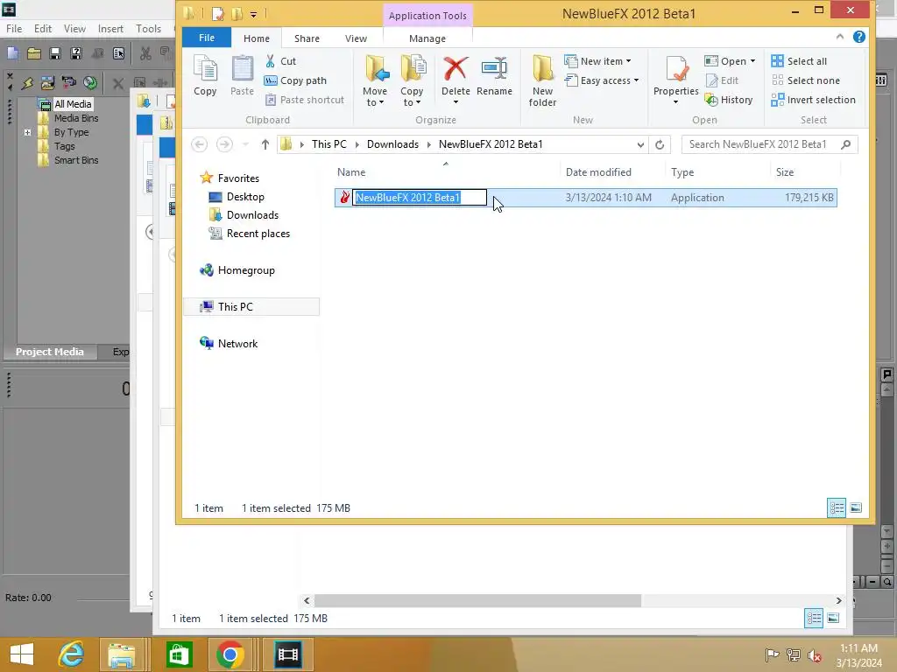
Task: Open the File tab of Explorer
Action: click(207, 38)
